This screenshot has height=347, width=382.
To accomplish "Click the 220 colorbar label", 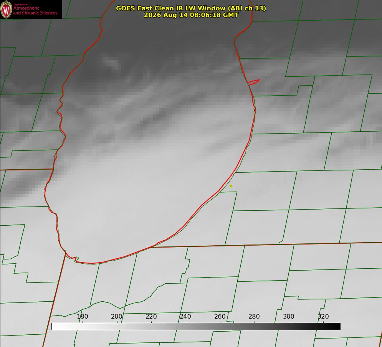I will (x=151, y=316).
